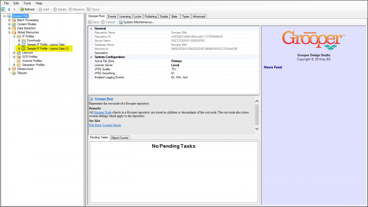Image resolution: width=368 pixels, height=207 pixels.
Task: Follow the Grooper Node link in Remarks
Action: coord(103,112)
